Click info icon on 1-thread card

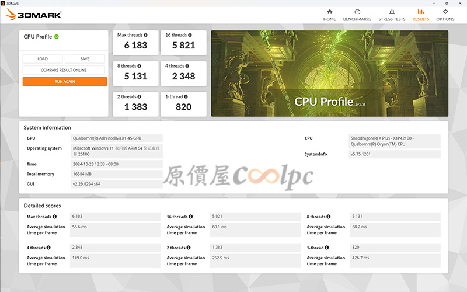click(x=186, y=96)
